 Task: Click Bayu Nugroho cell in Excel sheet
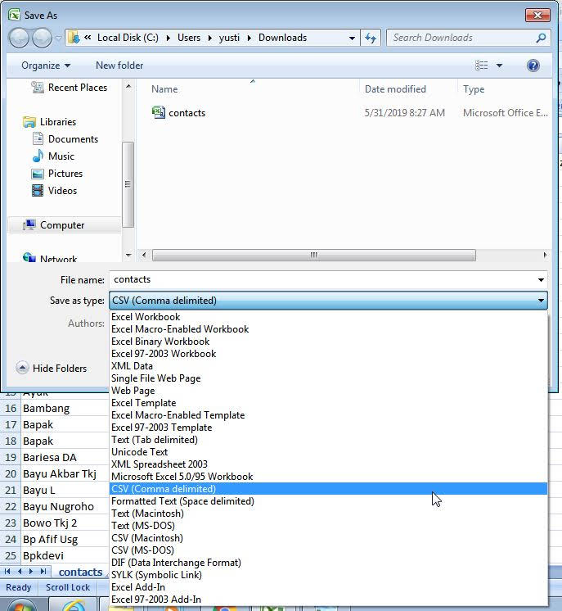point(65,506)
